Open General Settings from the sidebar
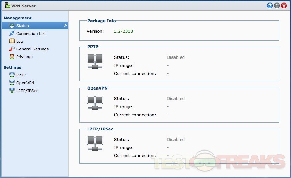Image resolution: width=291 pixels, height=178 pixels. pos(32,49)
